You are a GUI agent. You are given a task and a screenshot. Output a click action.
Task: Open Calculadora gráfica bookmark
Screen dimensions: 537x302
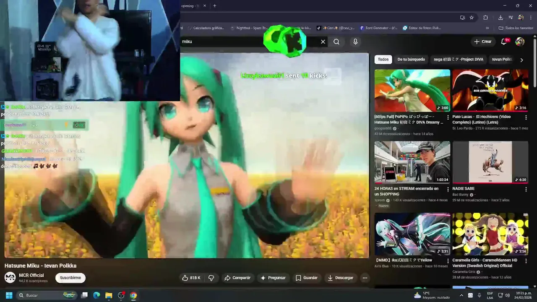point(206,28)
